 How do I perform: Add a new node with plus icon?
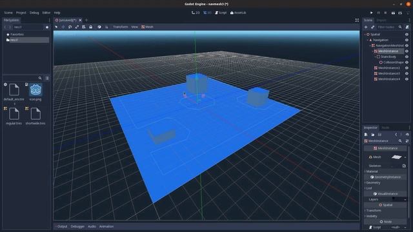pyautogui.click(x=366, y=27)
